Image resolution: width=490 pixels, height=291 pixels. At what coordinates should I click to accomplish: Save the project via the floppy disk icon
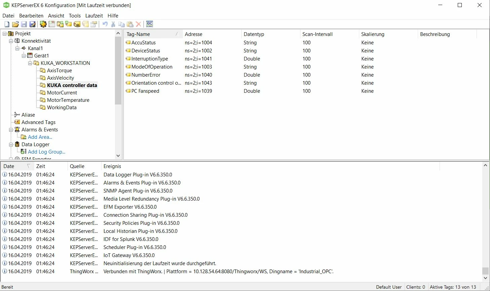(x=24, y=24)
